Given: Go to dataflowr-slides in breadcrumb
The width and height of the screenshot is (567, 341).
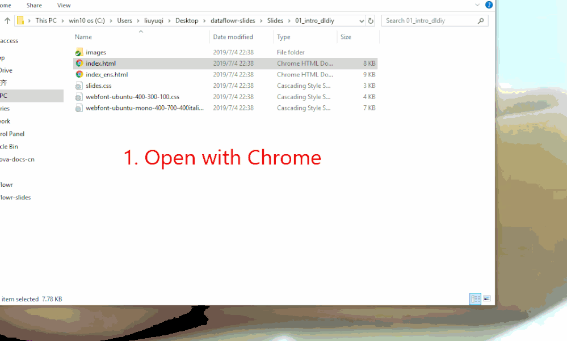Looking at the screenshot, I should 233,20.
